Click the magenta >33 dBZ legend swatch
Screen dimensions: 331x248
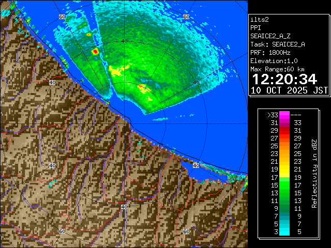point(284,115)
